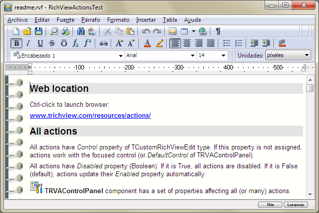Open the Arial font name dropdown
Screen dimensions: 319x213
193,56
